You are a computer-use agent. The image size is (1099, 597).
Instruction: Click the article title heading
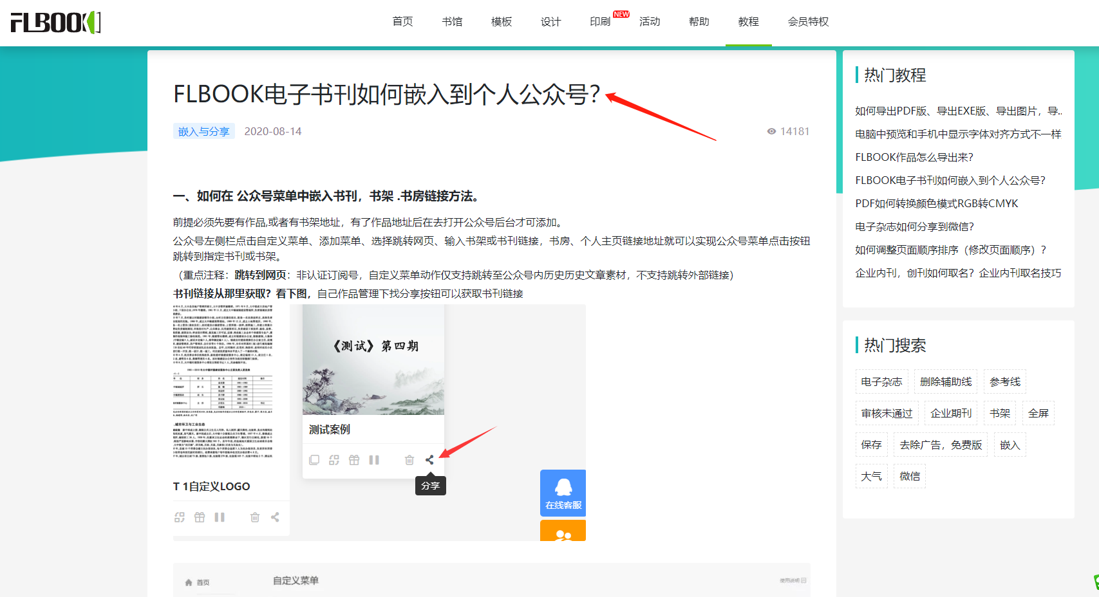click(387, 95)
